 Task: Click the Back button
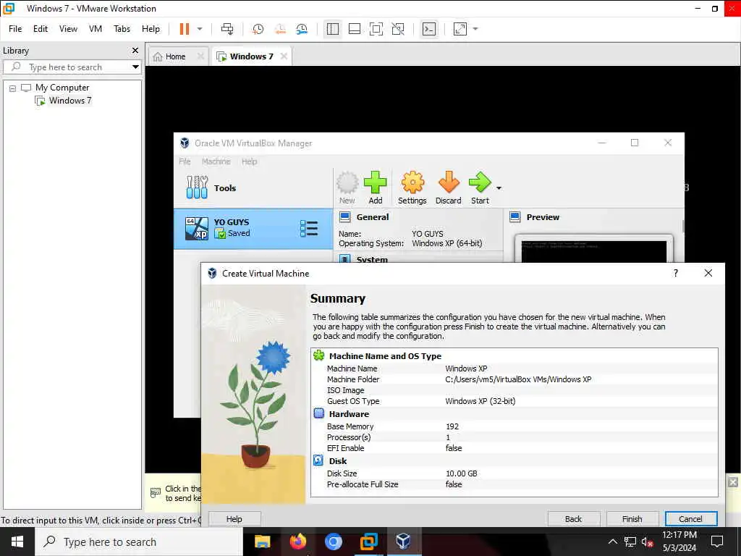[x=574, y=518]
